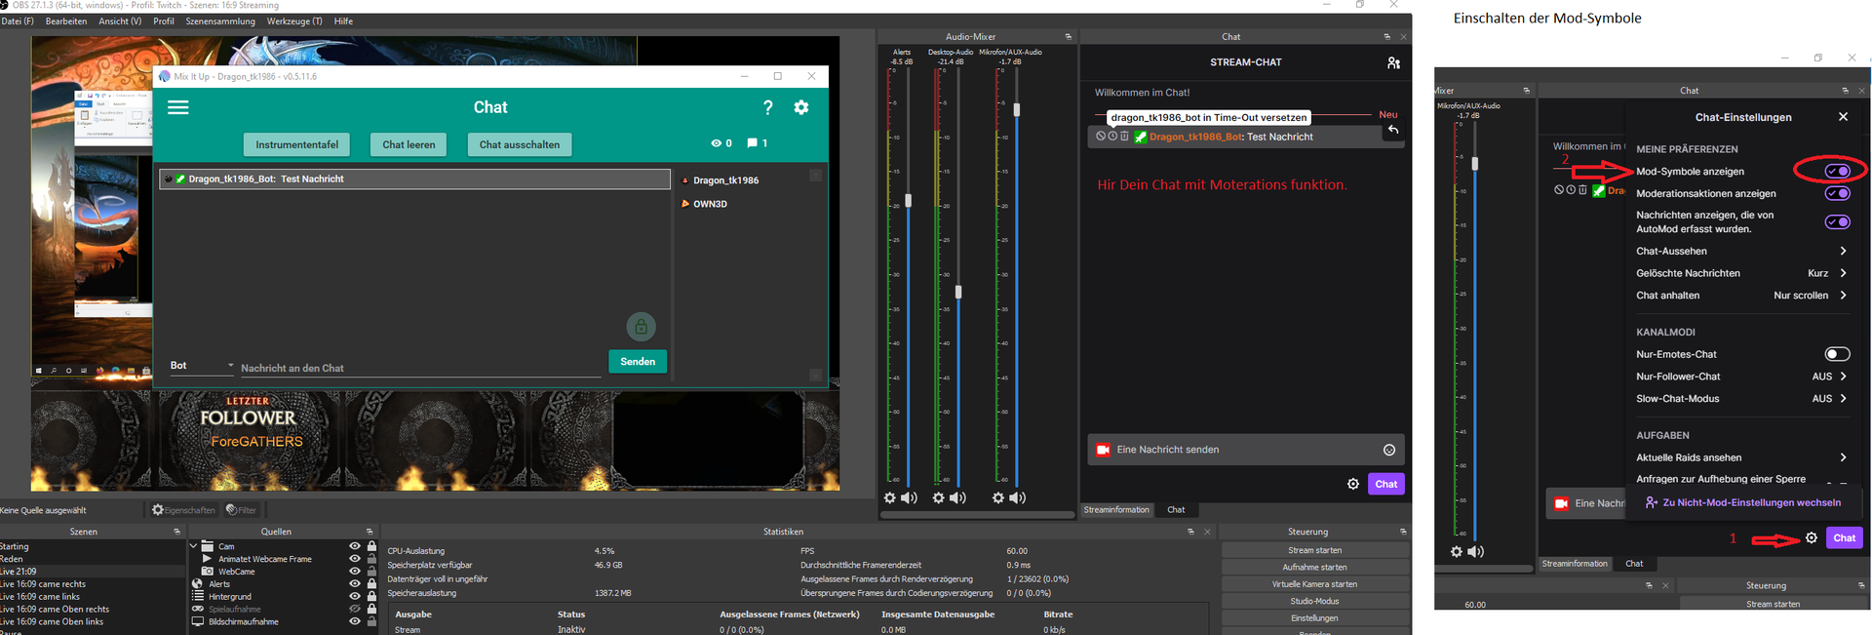The width and height of the screenshot is (1872, 635).
Task: Open Mix It Up hamburger menu
Action: 178,107
